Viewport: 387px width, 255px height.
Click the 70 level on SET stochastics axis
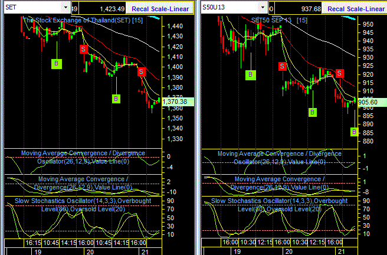click(x=170, y=210)
